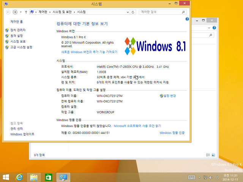Screen dimensions: 243x182
Task: Open 고급 시스템 설정 link
Action: [21, 47]
